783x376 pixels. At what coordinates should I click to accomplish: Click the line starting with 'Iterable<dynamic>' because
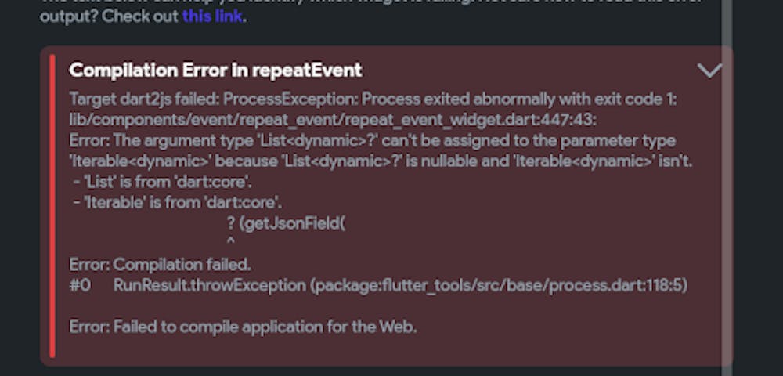[381, 161]
